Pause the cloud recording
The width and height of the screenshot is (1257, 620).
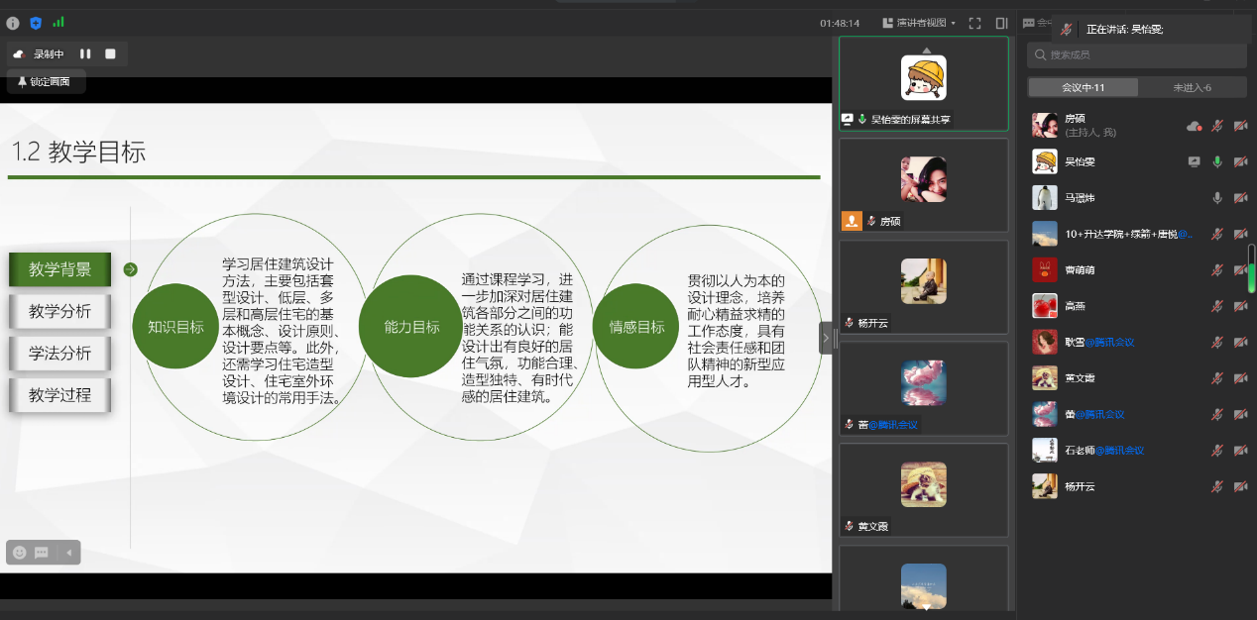85,53
